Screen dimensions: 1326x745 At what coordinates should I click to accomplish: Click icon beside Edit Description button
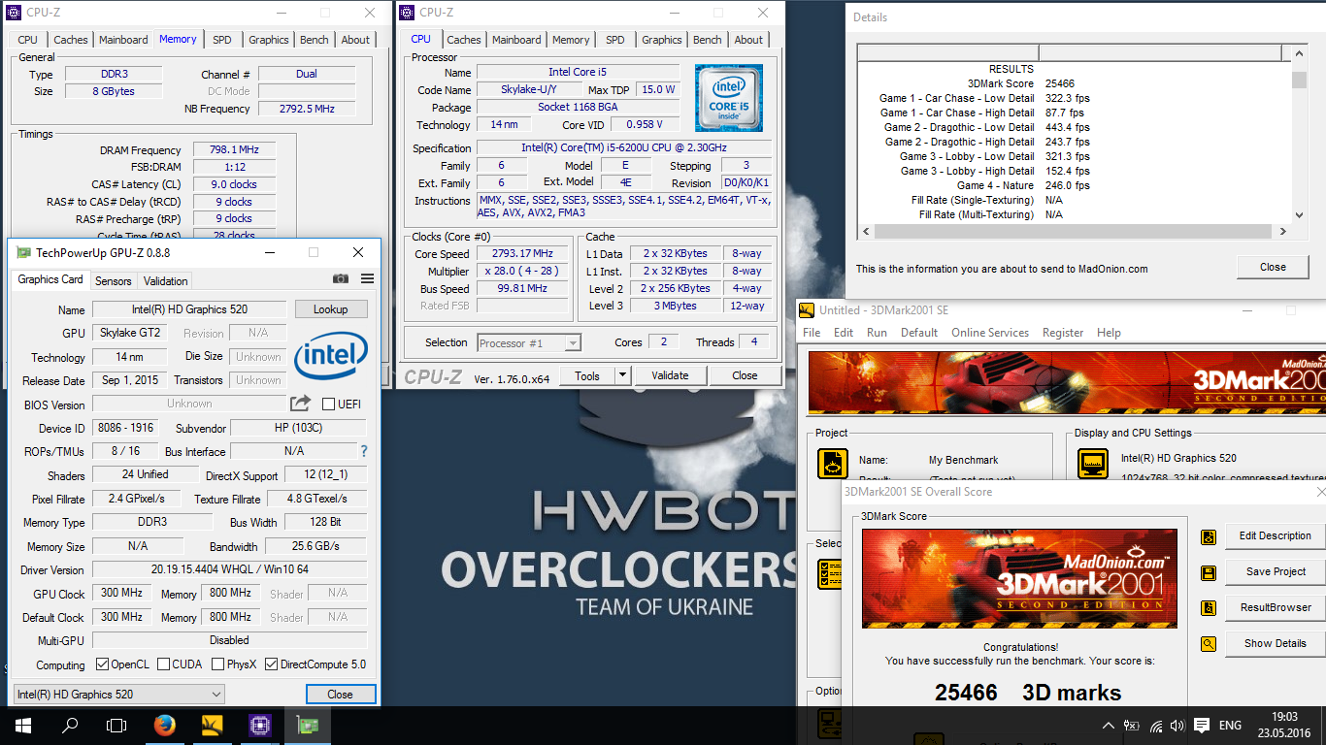(x=1209, y=536)
